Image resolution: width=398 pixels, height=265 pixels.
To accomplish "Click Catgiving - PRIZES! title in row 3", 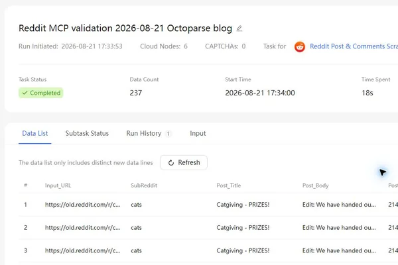I will click(x=243, y=250).
